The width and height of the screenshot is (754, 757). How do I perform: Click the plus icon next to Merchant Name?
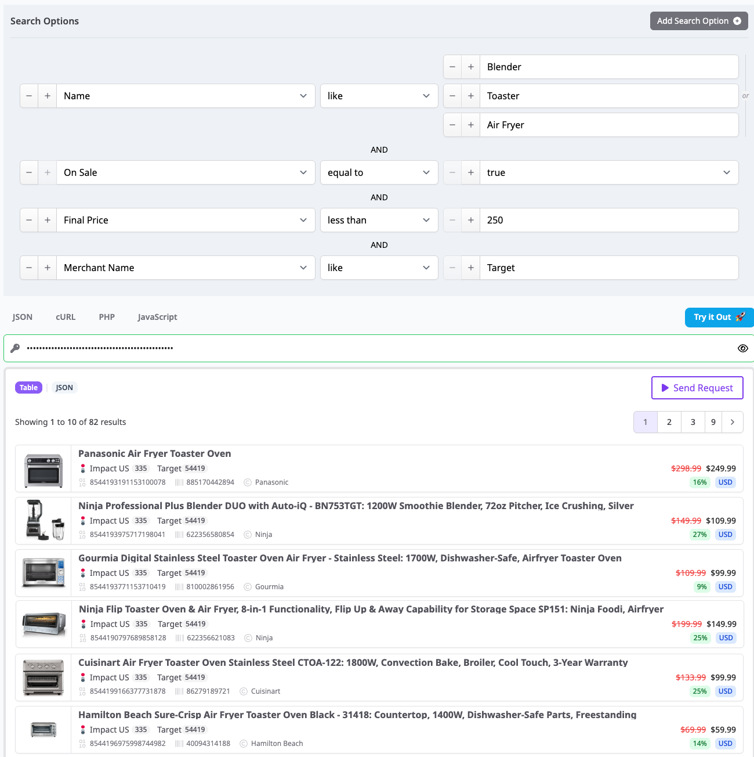point(48,268)
